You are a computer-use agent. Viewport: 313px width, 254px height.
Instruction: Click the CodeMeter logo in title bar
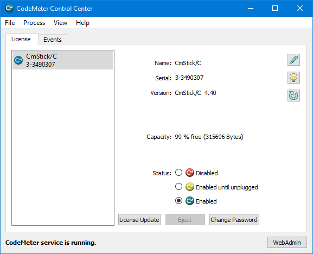[9, 8]
